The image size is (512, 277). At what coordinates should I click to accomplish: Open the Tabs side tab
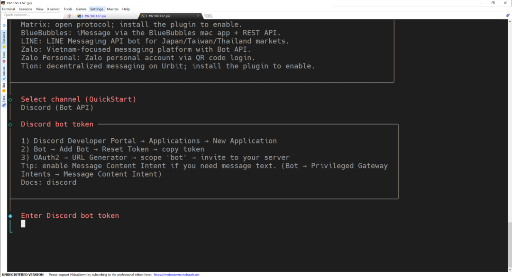point(4,101)
